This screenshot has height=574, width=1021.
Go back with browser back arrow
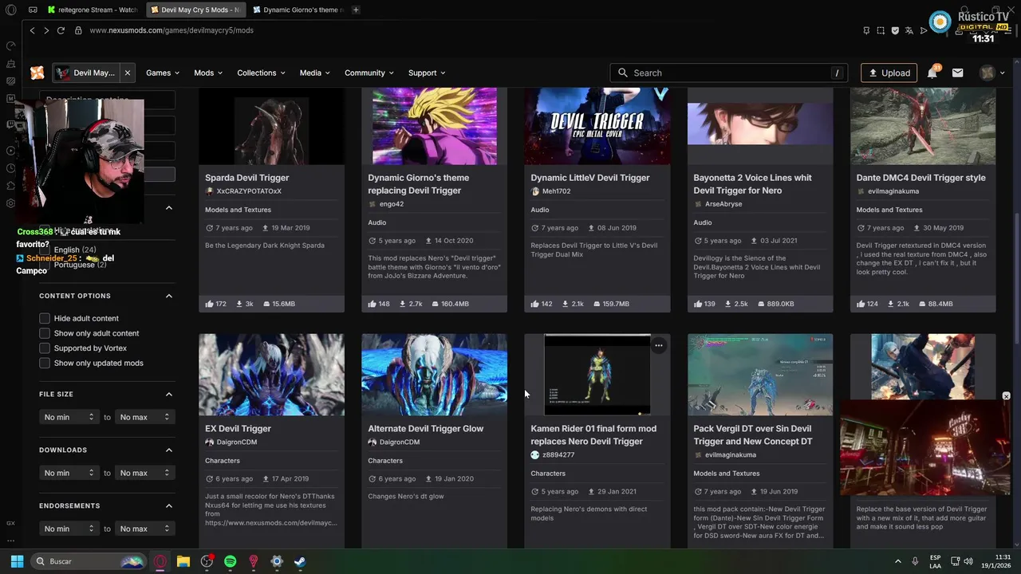click(x=32, y=30)
